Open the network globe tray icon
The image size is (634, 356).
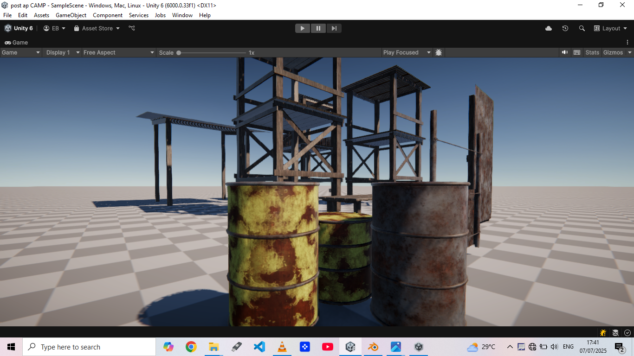coord(532,347)
